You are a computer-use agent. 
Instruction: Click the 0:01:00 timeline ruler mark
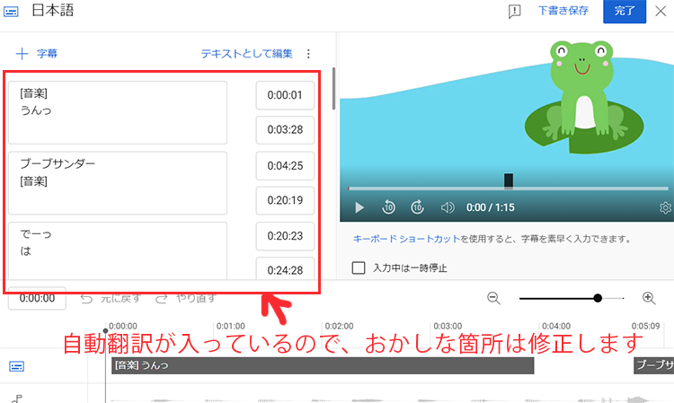pos(230,326)
